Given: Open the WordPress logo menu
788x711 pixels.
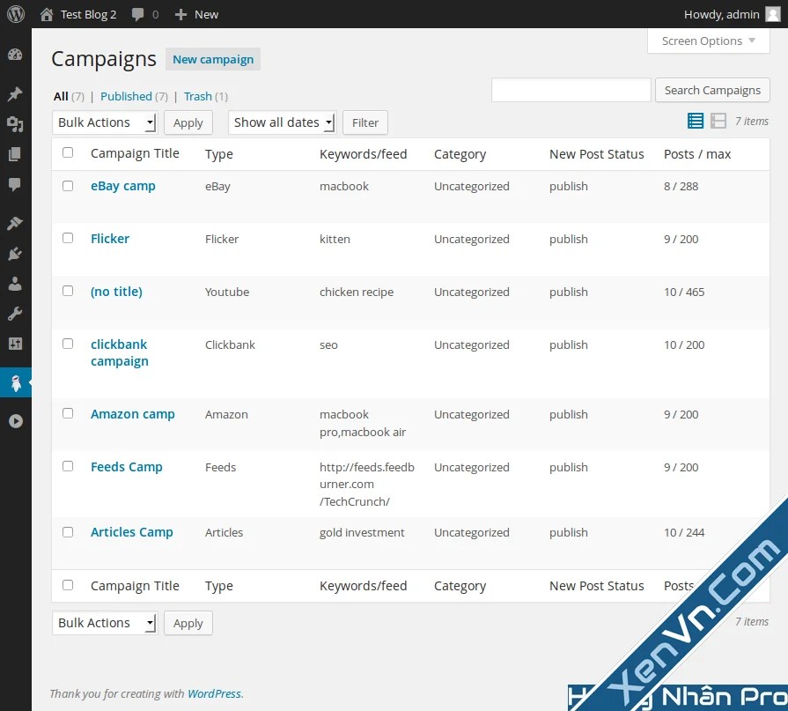Looking at the screenshot, I should (x=16, y=14).
